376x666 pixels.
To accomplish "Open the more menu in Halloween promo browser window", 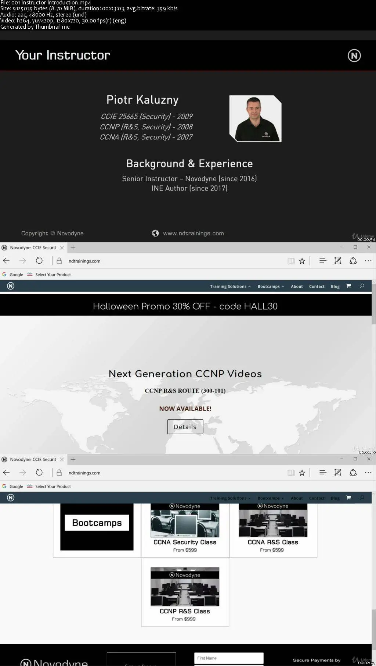I will [x=368, y=261].
